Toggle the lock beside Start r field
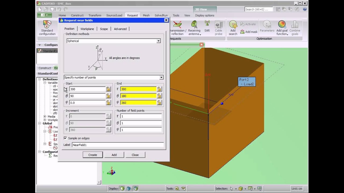Image resolution: width=344 pixels, height=193 pixels. pyautogui.click(x=108, y=89)
